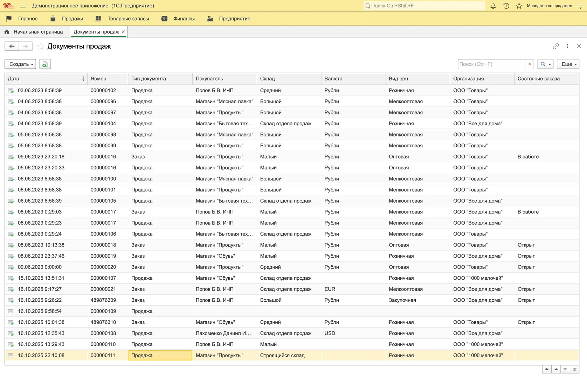Open the magnifier search options dropdown

(x=545, y=64)
